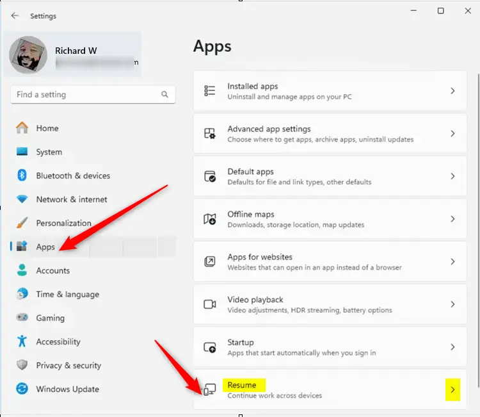Go to Gaming settings
The image size is (480, 417).
[x=50, y=318]
